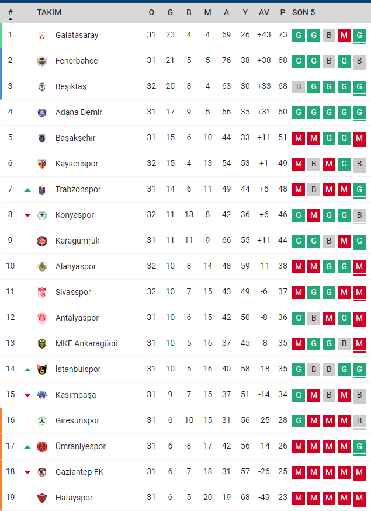Click the AV goal difference column header
The width and height of the screenshot is (371, 511).
(264, 12)
